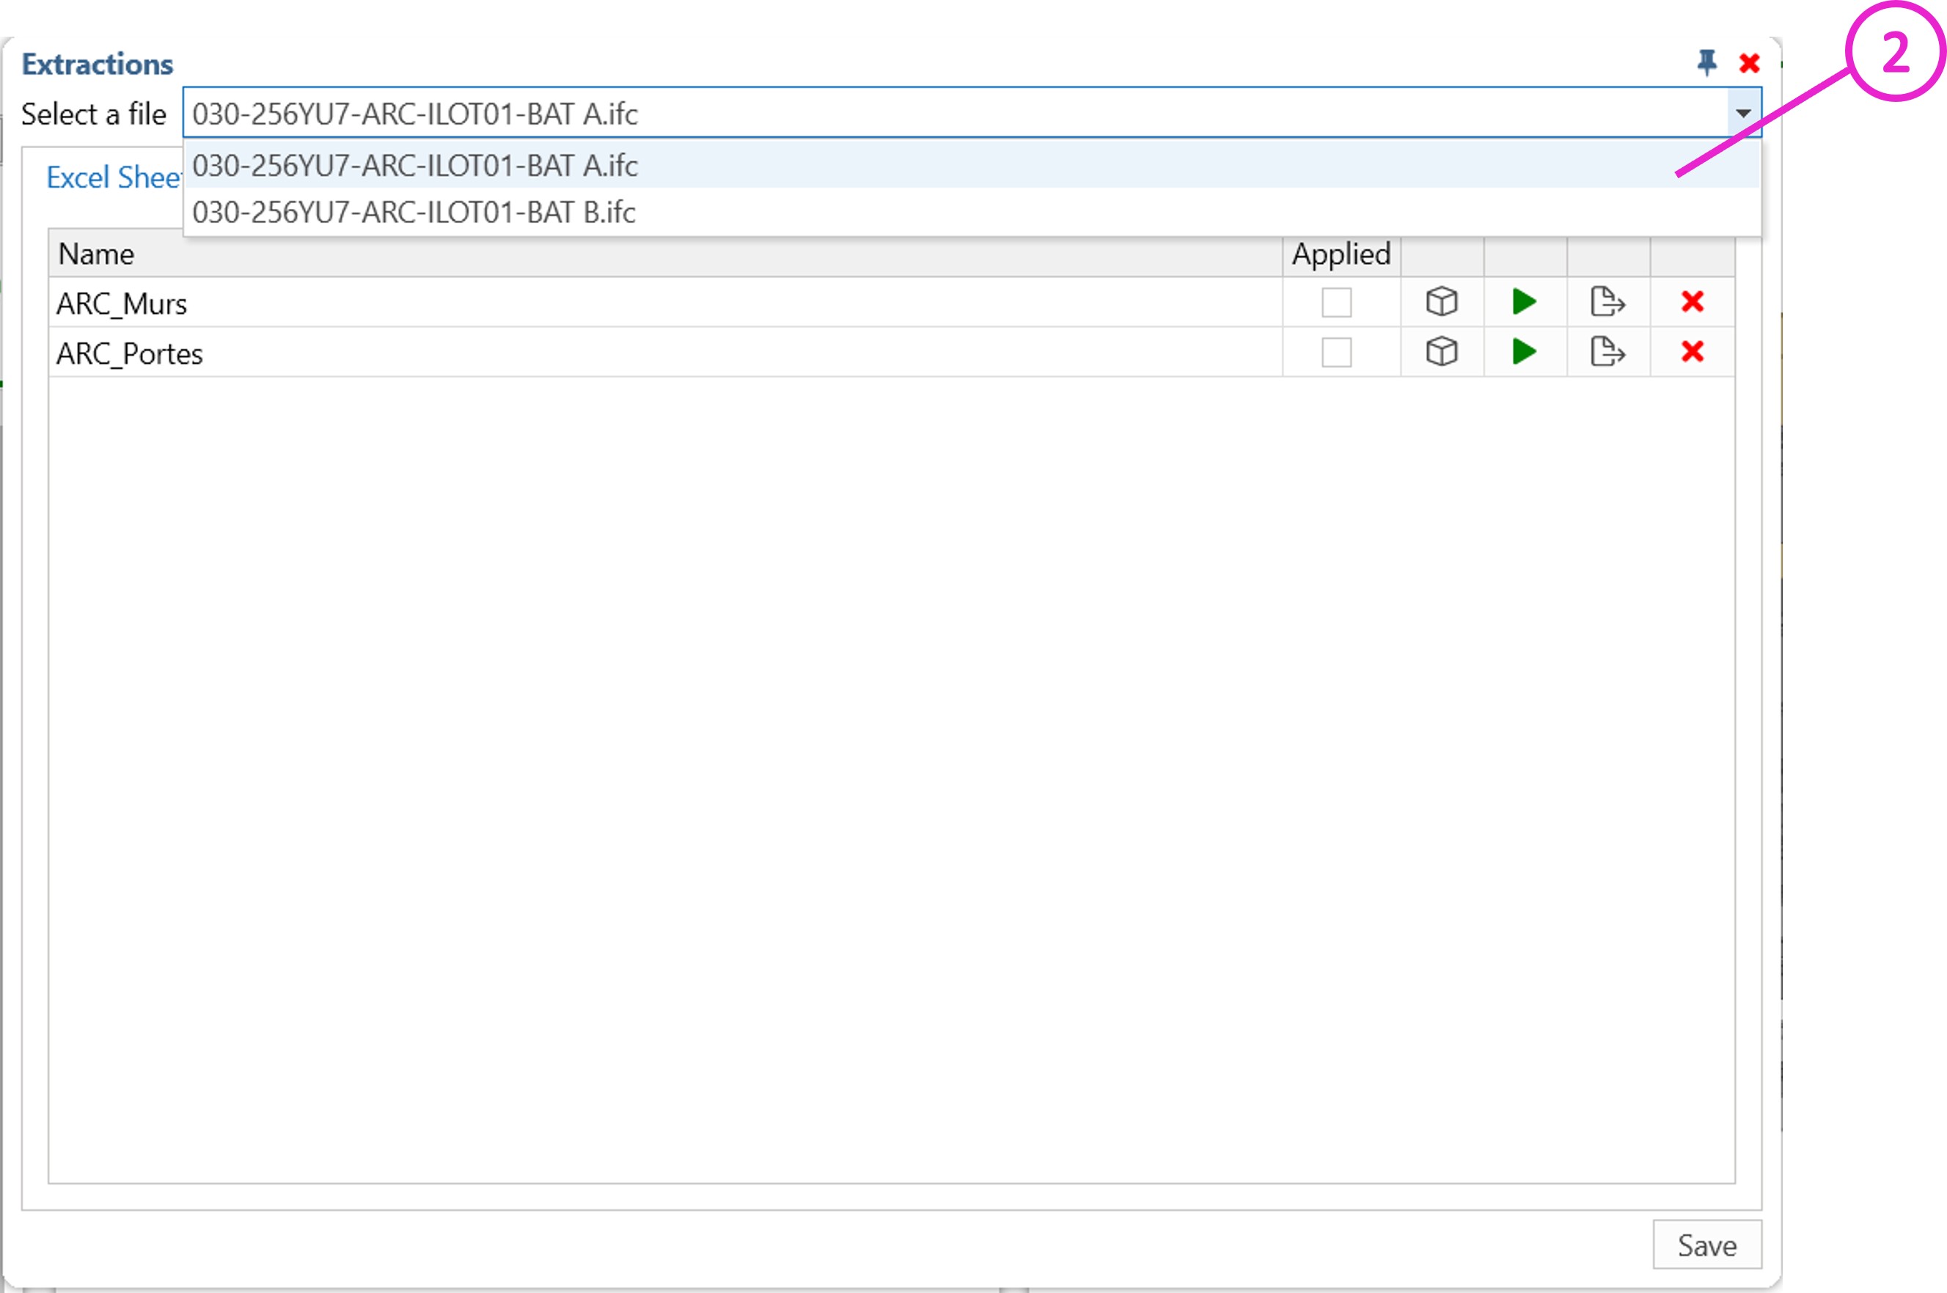This screenshot has height=1293, width=1947.
Task: Choose BAT B.ifc from the dropdown list
Action: point(414,213)
